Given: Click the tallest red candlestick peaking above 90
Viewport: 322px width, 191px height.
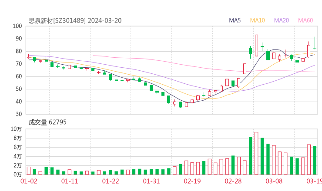Looking at the screenshot, I should [256, 46].
